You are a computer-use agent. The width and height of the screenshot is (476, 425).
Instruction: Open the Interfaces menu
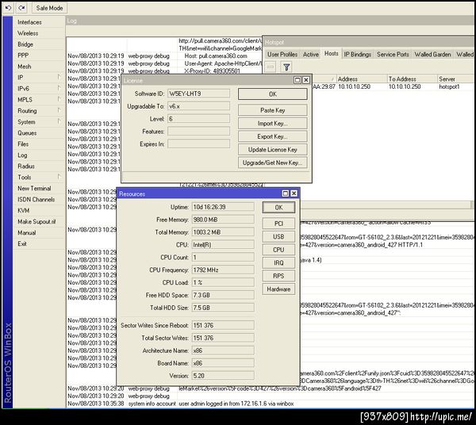pos(29,22)
